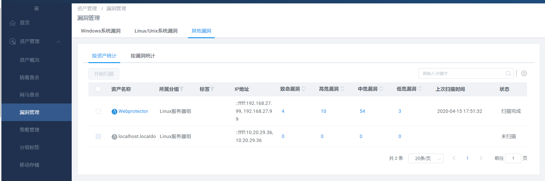Click Webprotector medium-risk count 54
The width and height of the screenshot is (545, 181).
pos(362,111)
